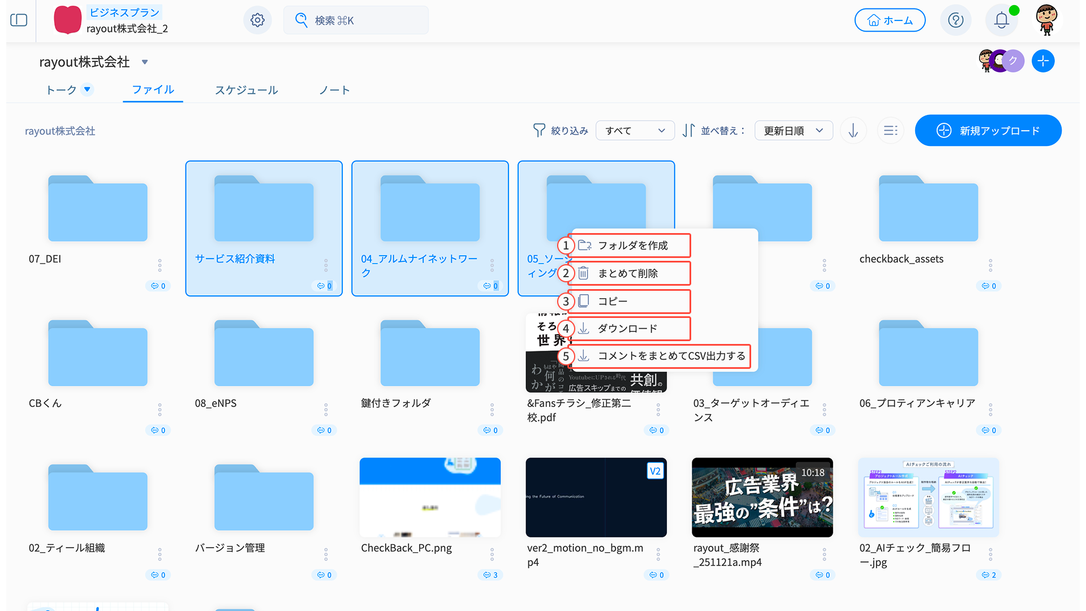Click the sort direction arrow icon
Viewport: 1086px width, 611px height.
pyautogui.click(x=853, y=131)
